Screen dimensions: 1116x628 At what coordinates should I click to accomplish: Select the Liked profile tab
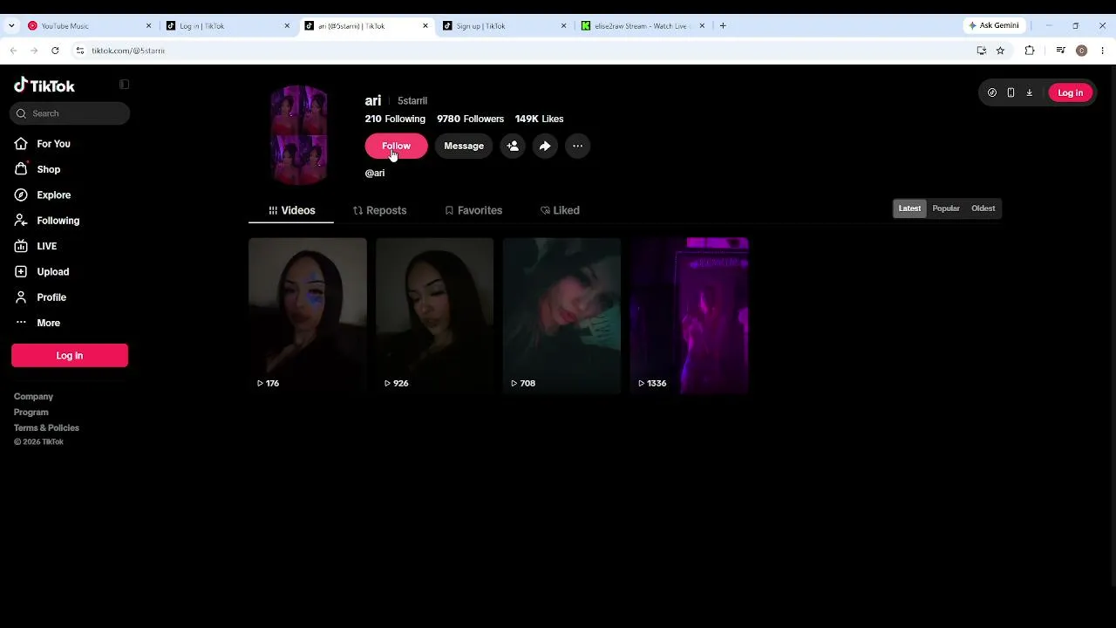560,210
